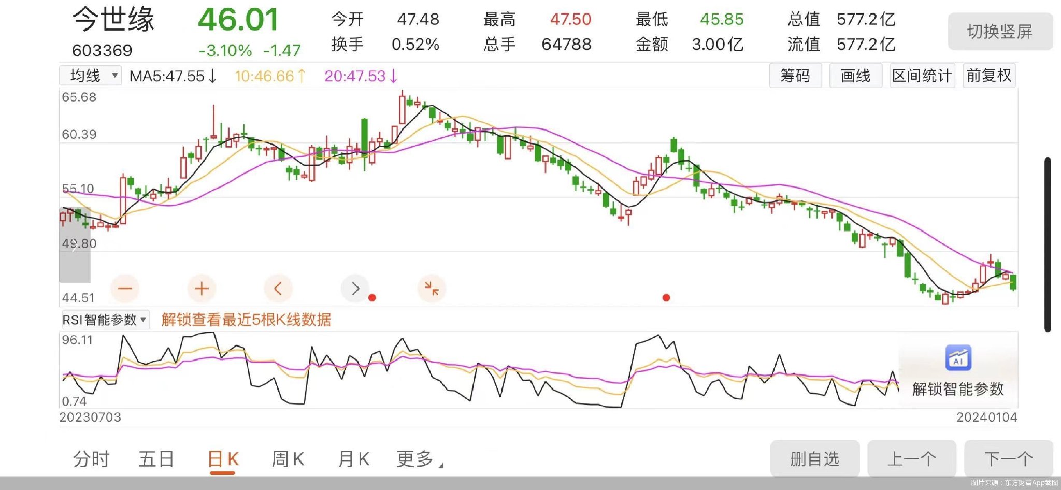This screenshot has width=1061, height=490.
Task: Click the start date 20230703
Action: (90, 417)
